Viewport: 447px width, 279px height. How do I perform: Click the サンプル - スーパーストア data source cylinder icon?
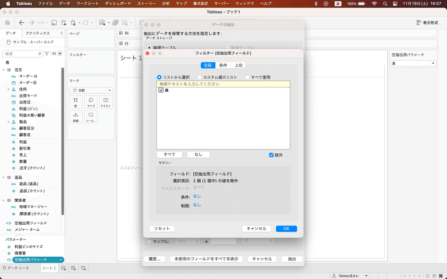tap(9, 42)
